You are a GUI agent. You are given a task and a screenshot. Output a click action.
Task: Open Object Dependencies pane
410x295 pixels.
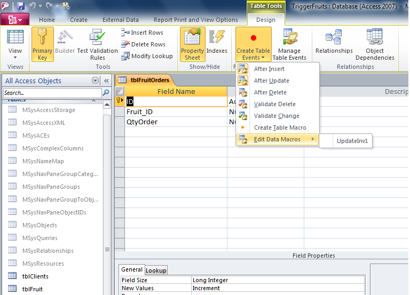tap(375, 44)
